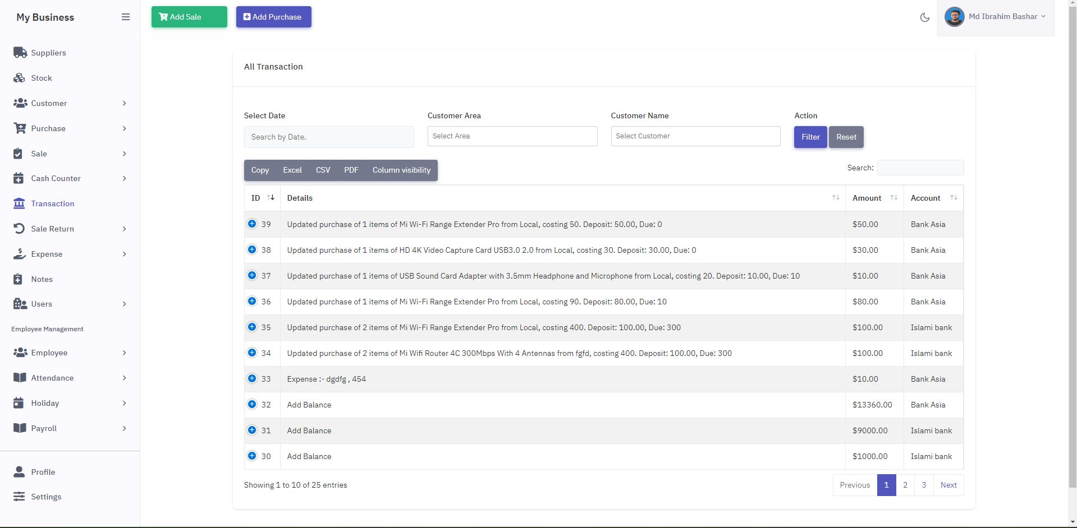Sort by the Details column arrows
The image size is (1077, 528).
[836, 197]
